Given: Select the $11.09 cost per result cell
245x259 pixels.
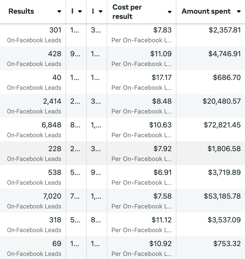Looking at the screenshot, I should click(x=142, y=59).
